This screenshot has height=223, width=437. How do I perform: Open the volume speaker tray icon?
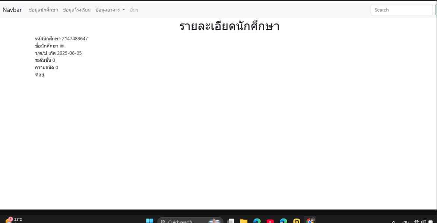(x=423, y=222)
